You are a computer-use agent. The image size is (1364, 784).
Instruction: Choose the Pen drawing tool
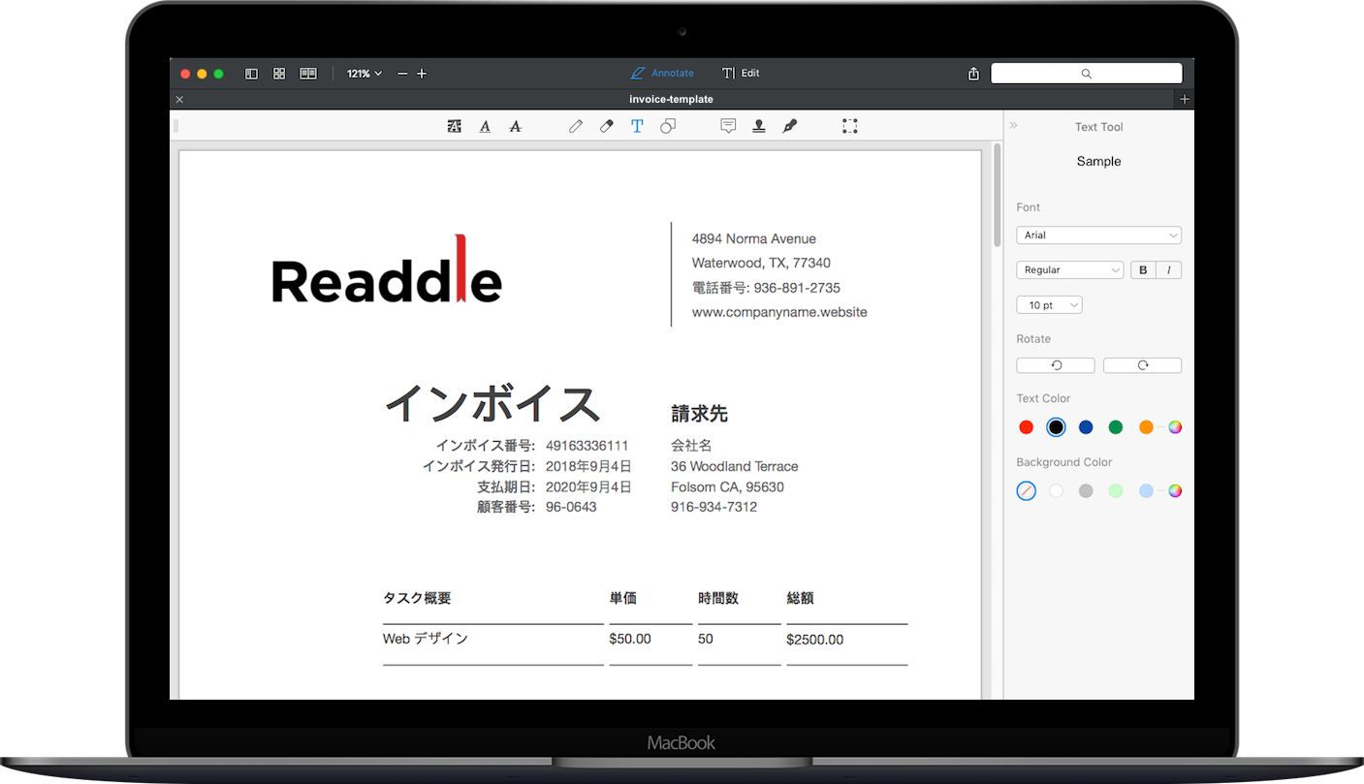[576, 126]
